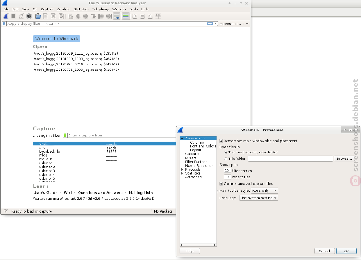Screen dimensions: 361x260
Task: Open the Telephony menu
Action: point(101,9)
